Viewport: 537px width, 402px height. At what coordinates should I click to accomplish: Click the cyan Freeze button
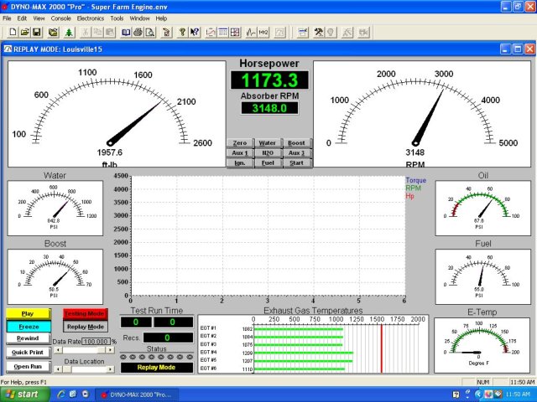tap(29, 327)
